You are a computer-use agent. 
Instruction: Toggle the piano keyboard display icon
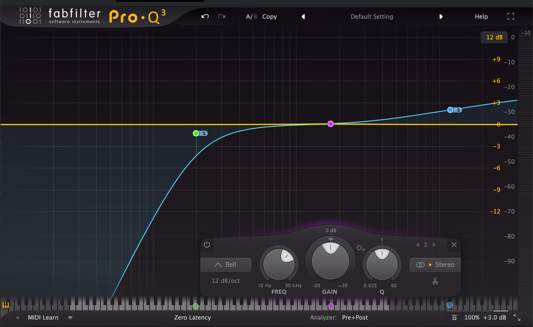point(6,305)
